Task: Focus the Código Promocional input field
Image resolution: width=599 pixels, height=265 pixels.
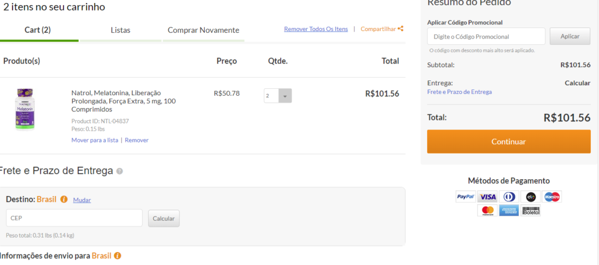Action: [x=486, y=37]
